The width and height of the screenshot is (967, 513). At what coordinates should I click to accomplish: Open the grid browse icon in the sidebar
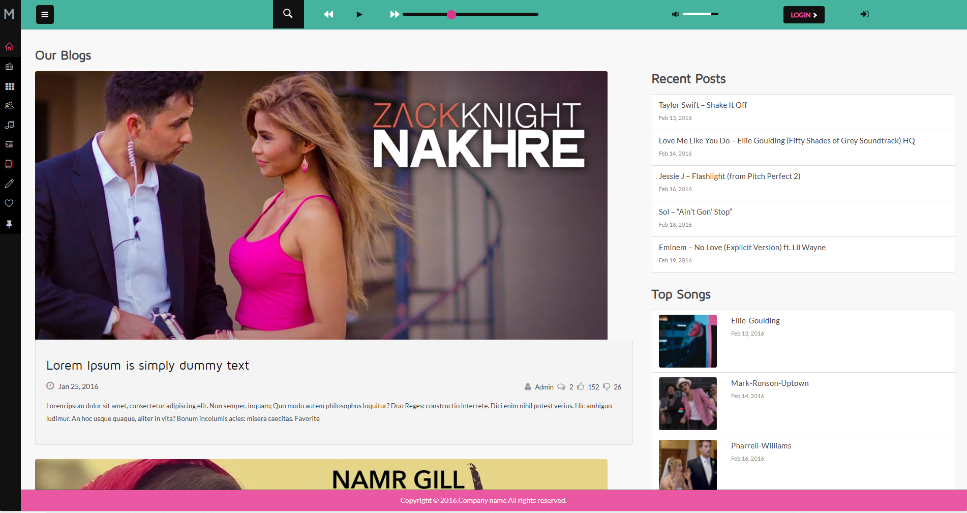tap(9, 86)
